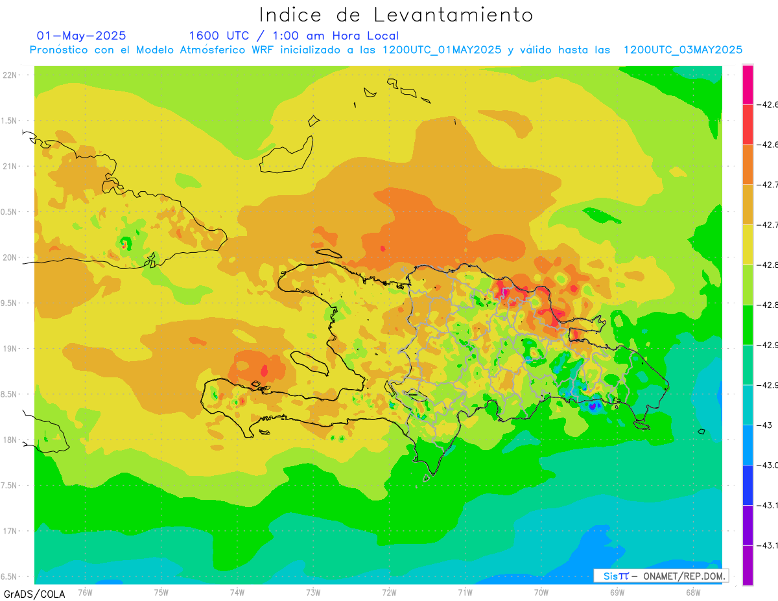The height and width of the screenshot is (601, 778).
Task: Click the '0.5N' latitude axis label
Action: [x=10, y=212]
